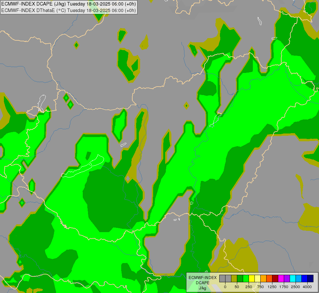Click the DThetaE title line in the header
Image resolution: width=319 pixels, height=293 pixels.
coord(68,10)
